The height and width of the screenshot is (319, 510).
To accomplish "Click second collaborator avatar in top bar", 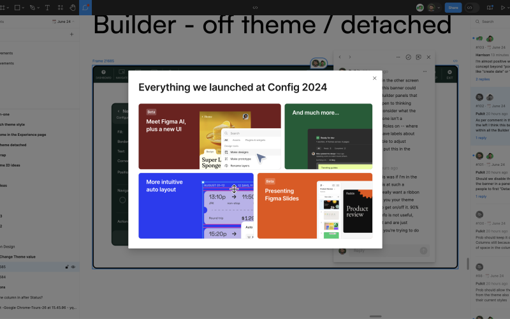I will pos(432,8).
